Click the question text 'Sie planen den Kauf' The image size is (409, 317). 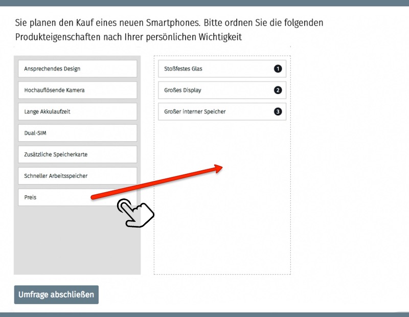click(x=54, y=22)
